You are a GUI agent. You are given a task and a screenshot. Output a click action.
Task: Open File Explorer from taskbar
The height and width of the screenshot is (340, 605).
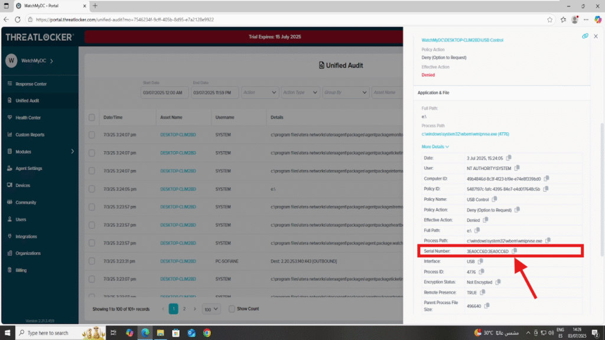(161, 333)
